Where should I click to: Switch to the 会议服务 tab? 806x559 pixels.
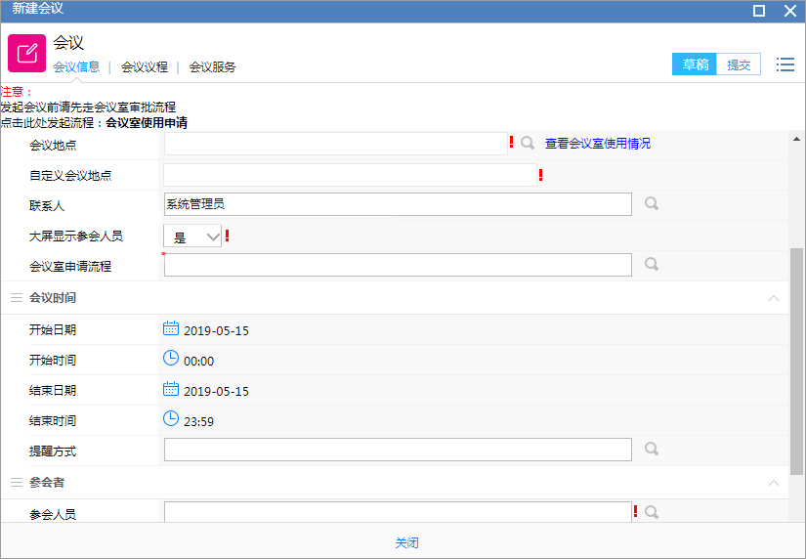pos(212,66)
